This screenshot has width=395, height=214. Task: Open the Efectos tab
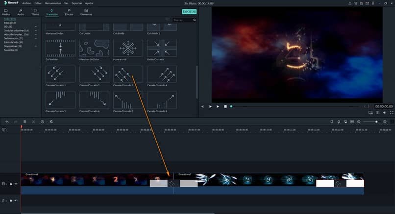coord(69,12)
